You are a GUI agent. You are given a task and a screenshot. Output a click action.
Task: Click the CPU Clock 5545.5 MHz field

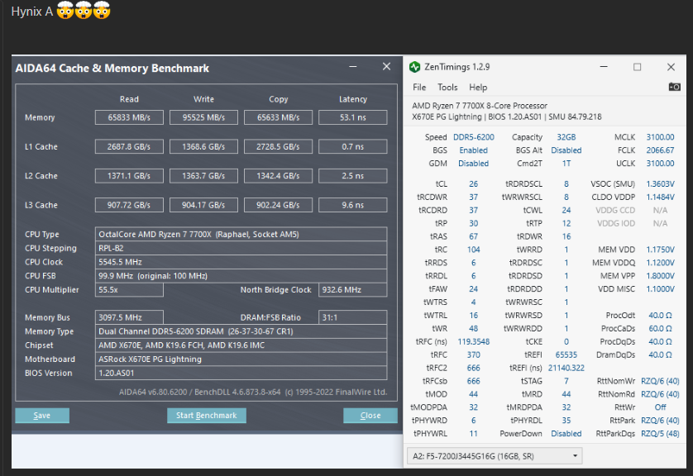(x=241, y=262)
